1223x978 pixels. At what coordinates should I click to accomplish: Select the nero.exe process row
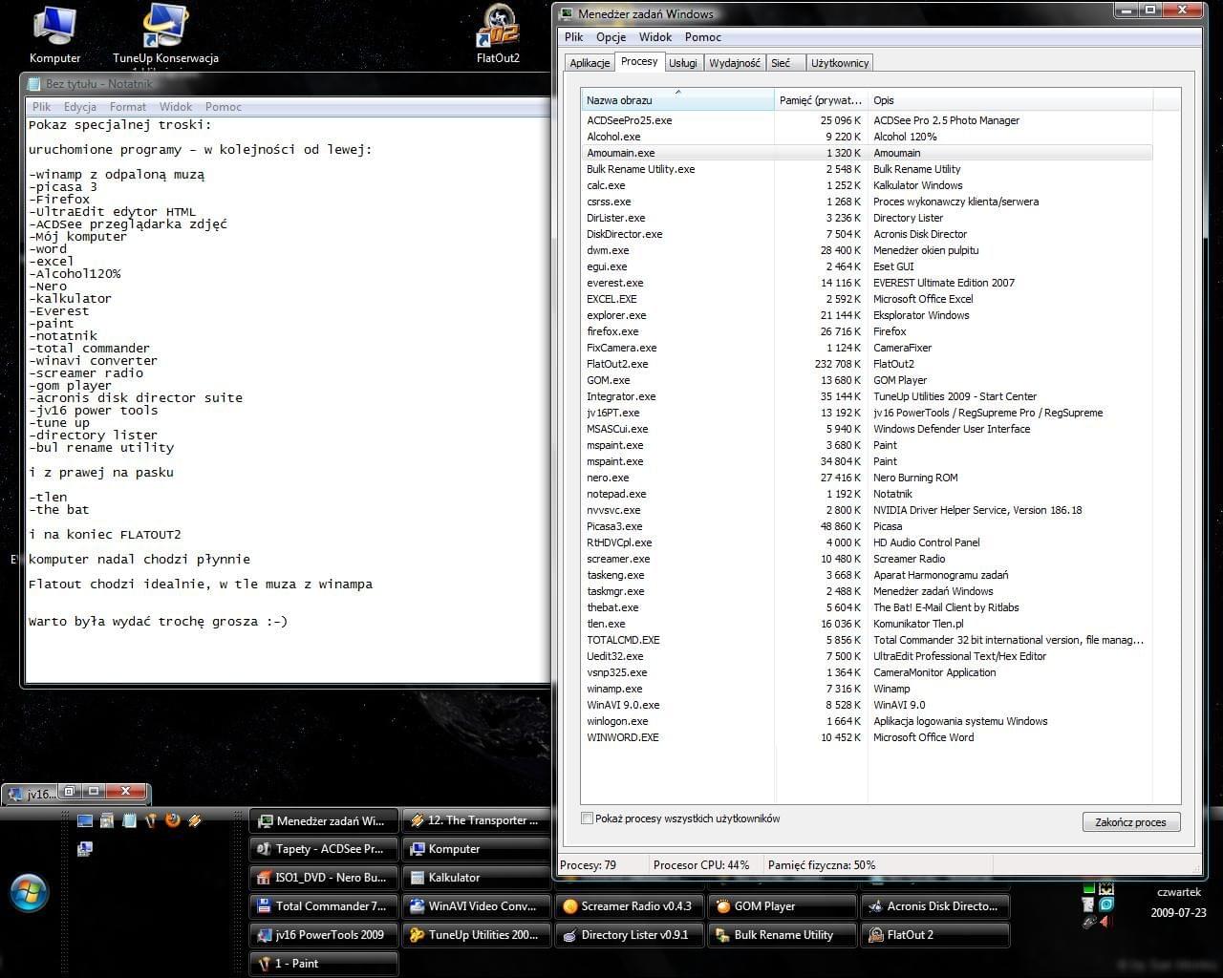point(867,478)
